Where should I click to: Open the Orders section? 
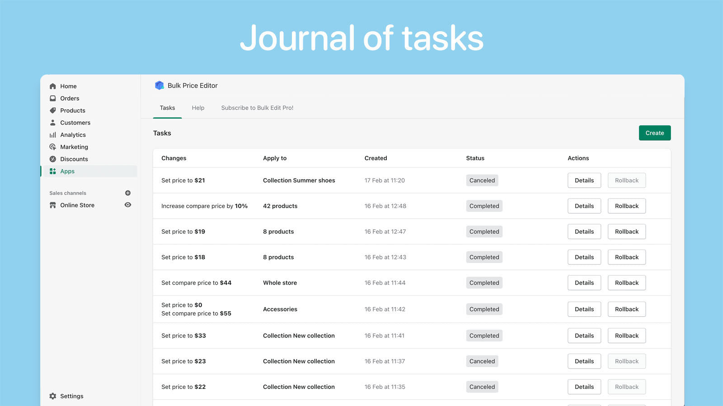(69, 98)
